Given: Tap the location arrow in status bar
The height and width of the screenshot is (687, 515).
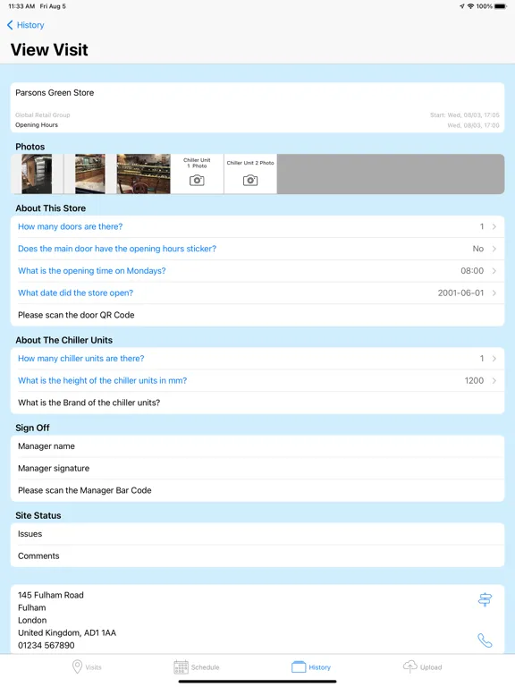Looking at the screenshot, I should click(x=461, y=6).
